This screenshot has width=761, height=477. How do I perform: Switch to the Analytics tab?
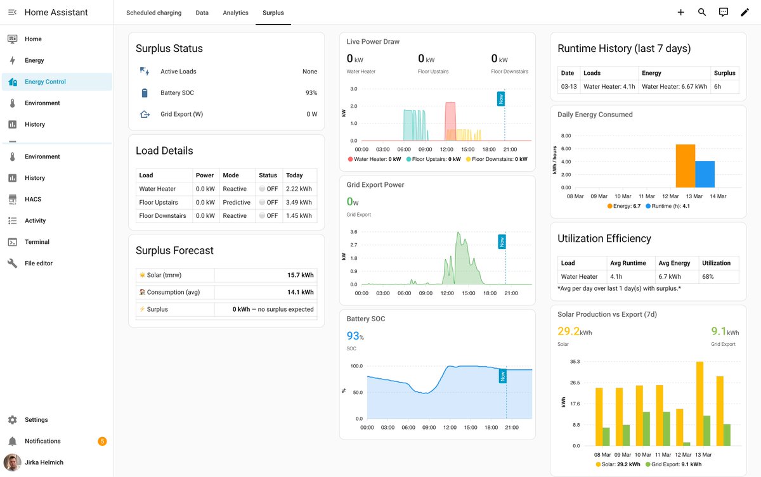pyautogui.click(x=235, y=13)
